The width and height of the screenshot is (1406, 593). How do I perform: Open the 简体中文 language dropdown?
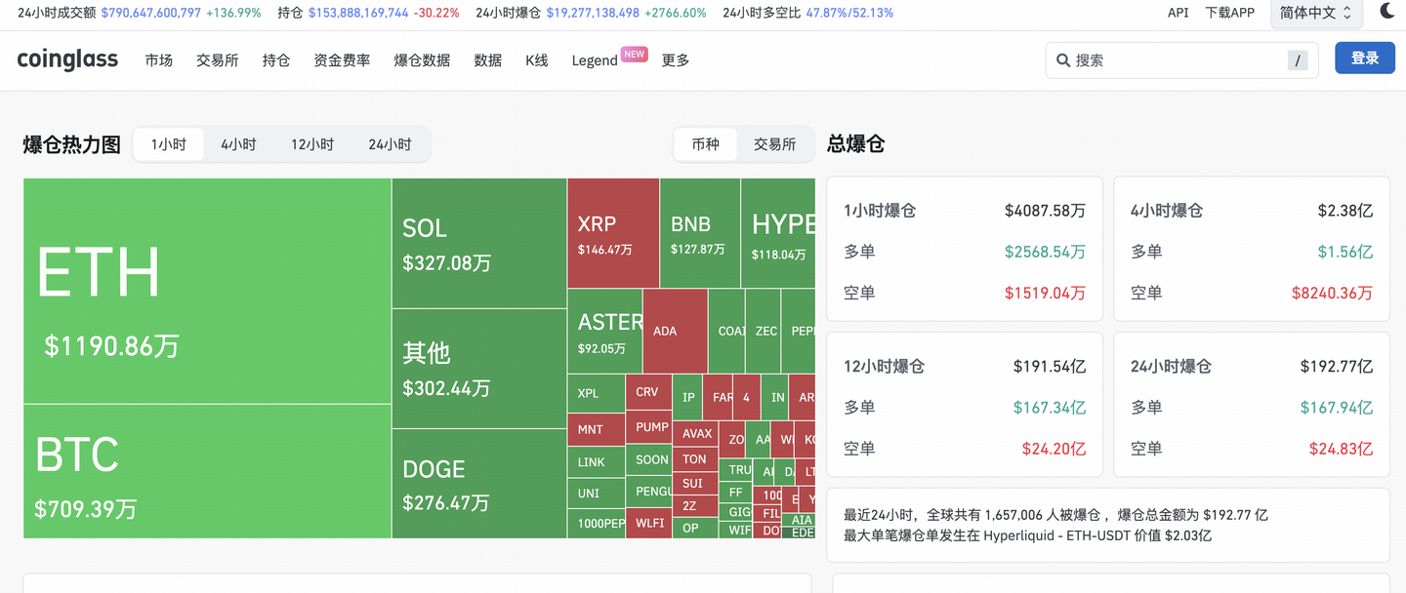coord(1315,13)
